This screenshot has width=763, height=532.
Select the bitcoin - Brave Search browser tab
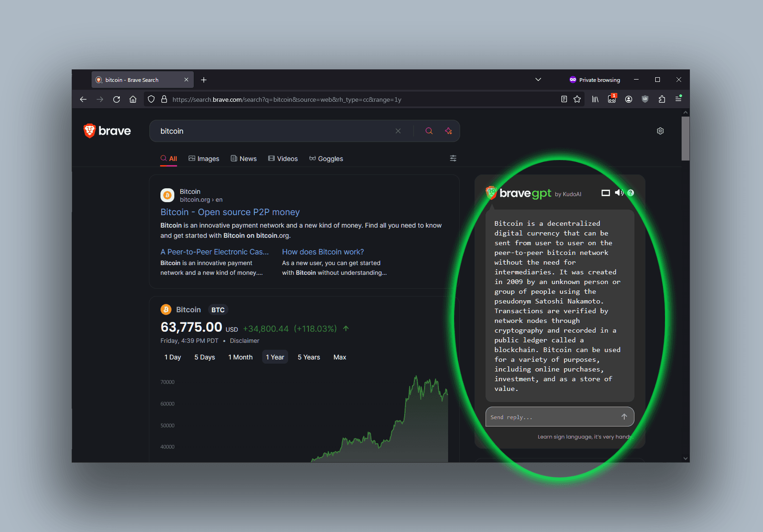click(142, 80)
